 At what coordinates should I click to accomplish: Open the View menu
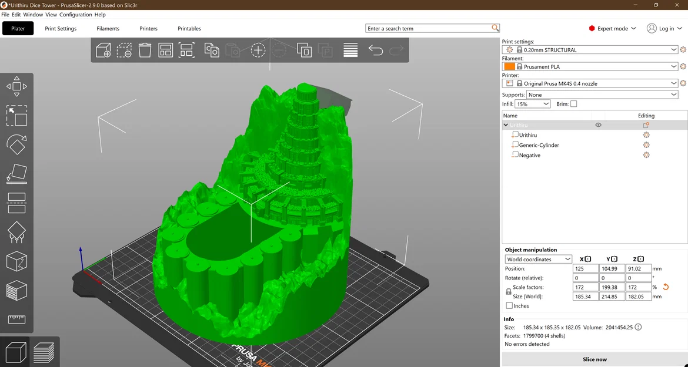(51, 15)
